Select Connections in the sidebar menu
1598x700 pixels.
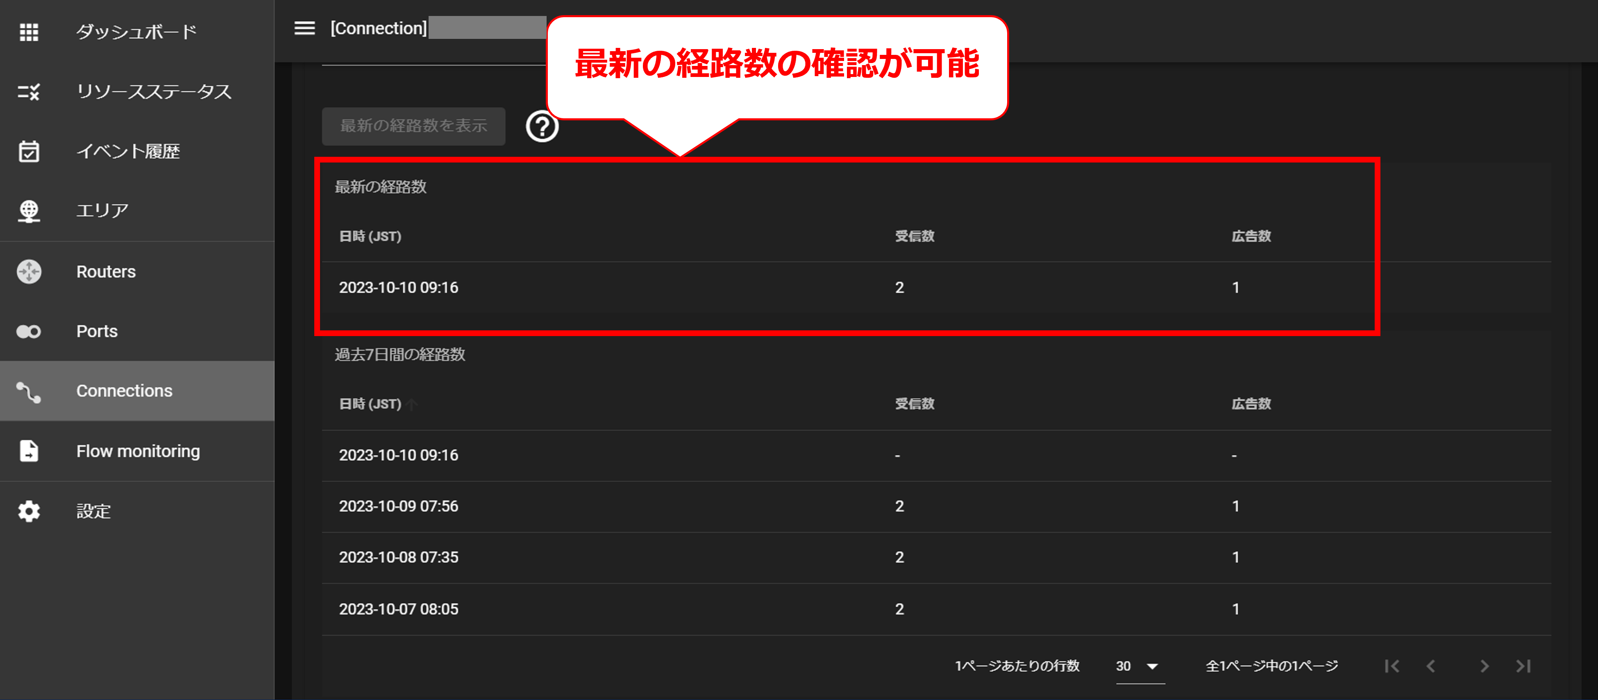click(124, 391)
